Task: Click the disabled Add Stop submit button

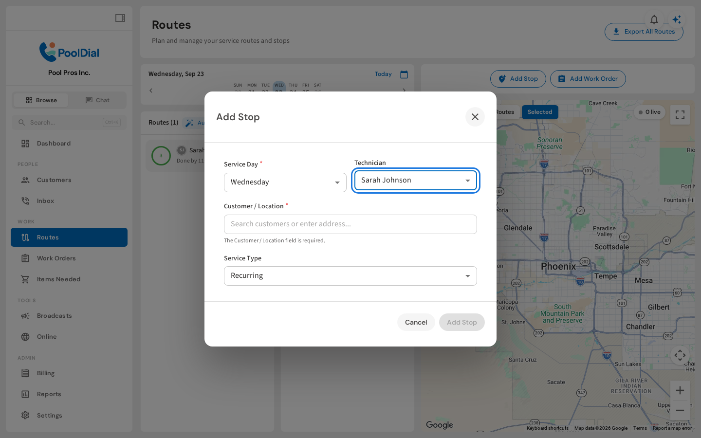Action: [x=462, y=322]
